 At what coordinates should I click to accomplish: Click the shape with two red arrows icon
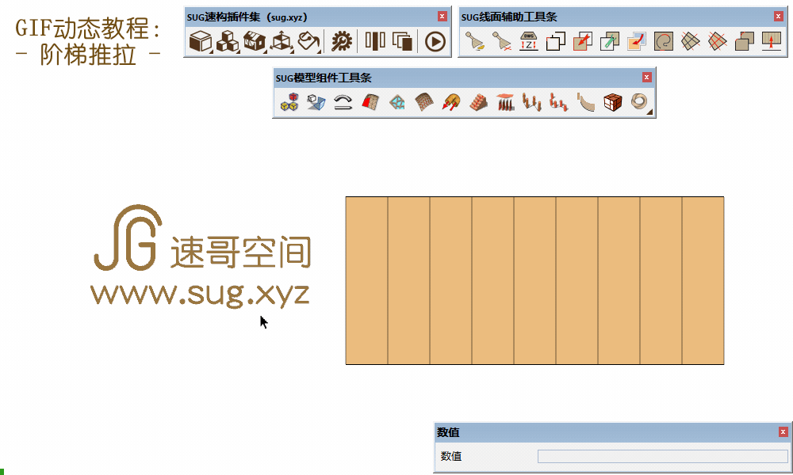pos(451,102)
